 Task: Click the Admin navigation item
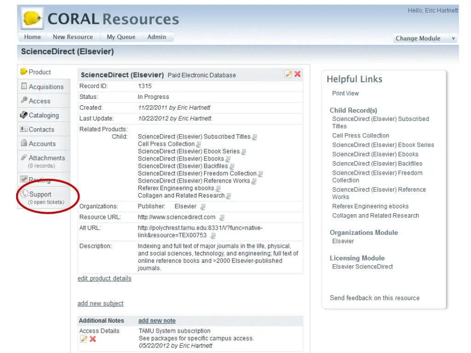click(156, 37)
